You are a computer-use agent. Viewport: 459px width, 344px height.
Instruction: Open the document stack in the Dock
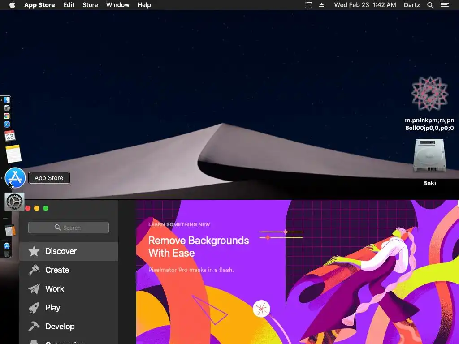point(10,231)
